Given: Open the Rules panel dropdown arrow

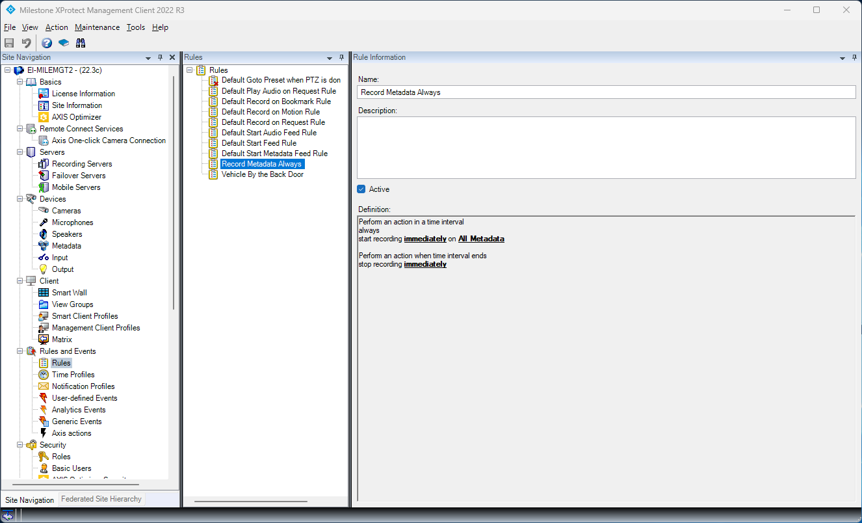Looking at the screenshot, I should pyautogui.click(x=330, y=58).
